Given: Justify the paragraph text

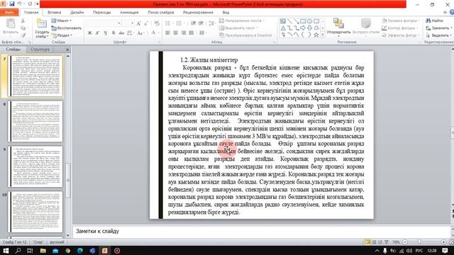Looking at the screenshot, I should point(191,33).
